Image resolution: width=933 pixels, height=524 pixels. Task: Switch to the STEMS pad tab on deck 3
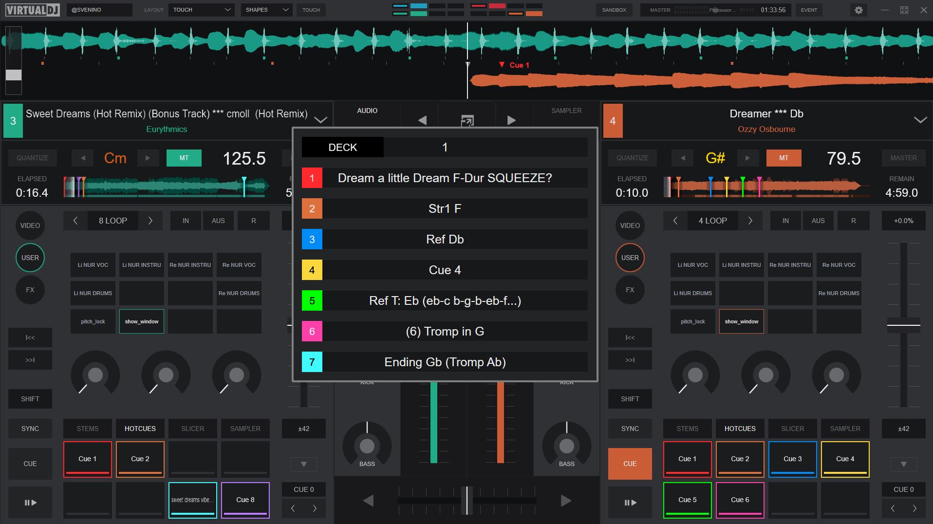coord(88,429)
